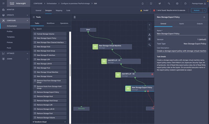Open the Workflows tab in Tools
This screenshot has width=209, height=124.
tap(51, 23)
